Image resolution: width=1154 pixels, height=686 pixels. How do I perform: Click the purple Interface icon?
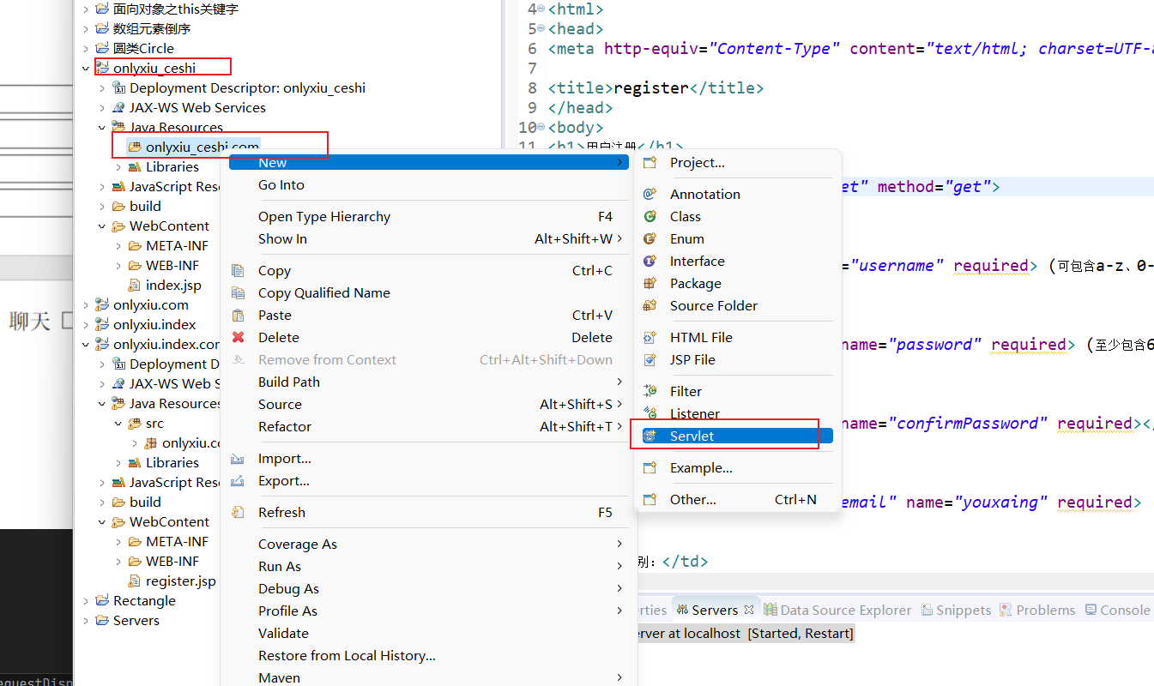tap(650, 261)
